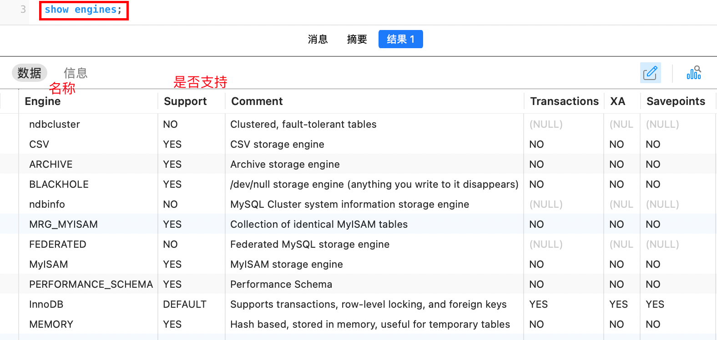The image size is (717, 340).
Task: Click FEDERATED Savepoints (NULL) cell
Action: [x=662, y=244]
